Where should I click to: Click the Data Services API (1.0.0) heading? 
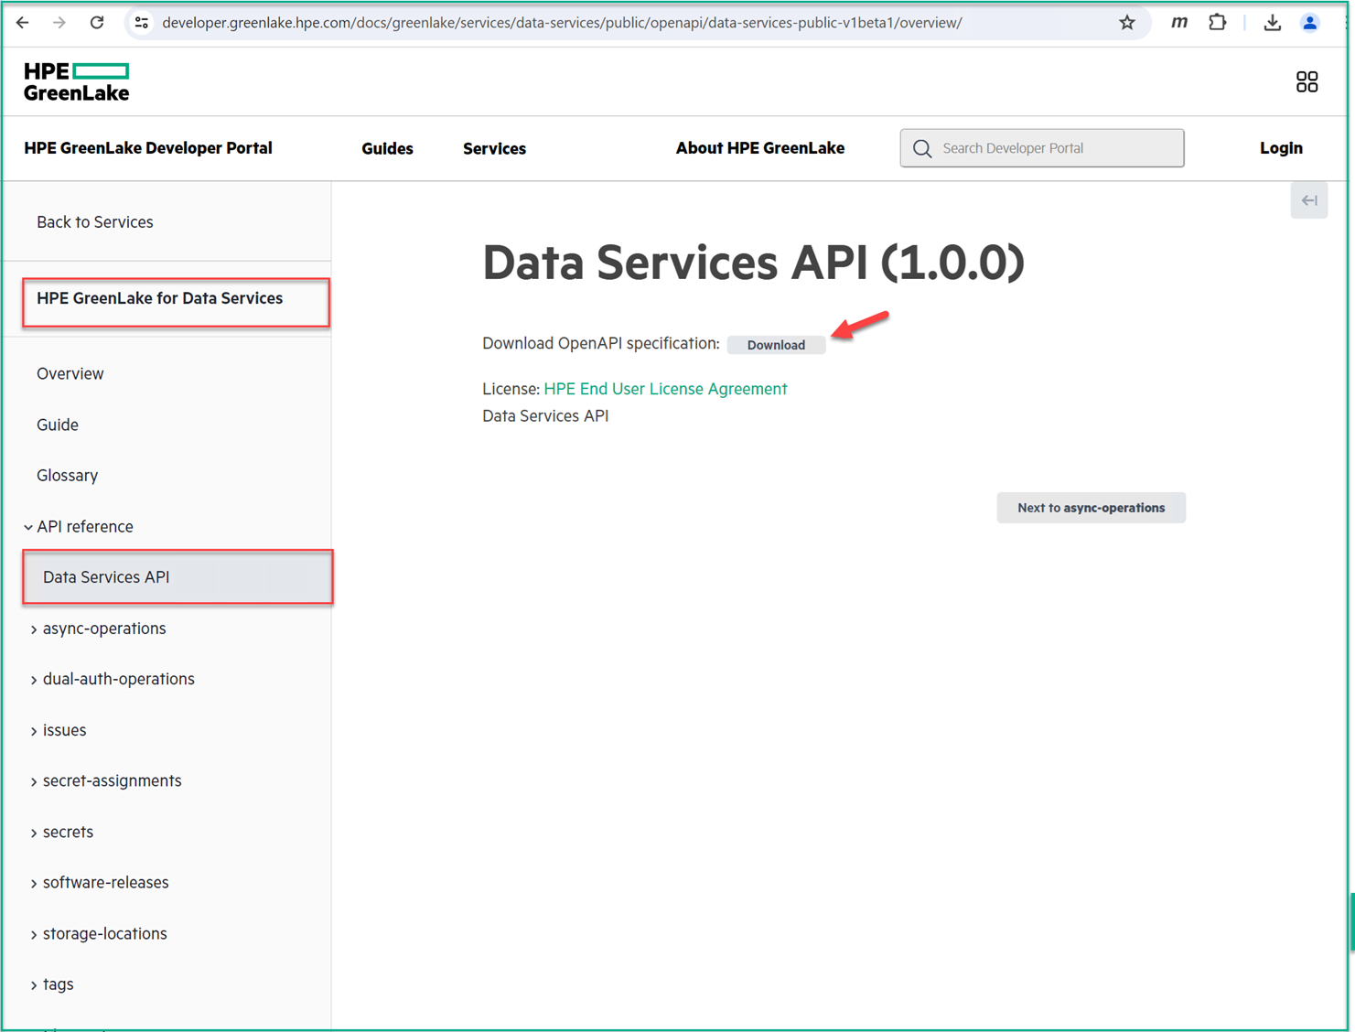pos(753,263)
